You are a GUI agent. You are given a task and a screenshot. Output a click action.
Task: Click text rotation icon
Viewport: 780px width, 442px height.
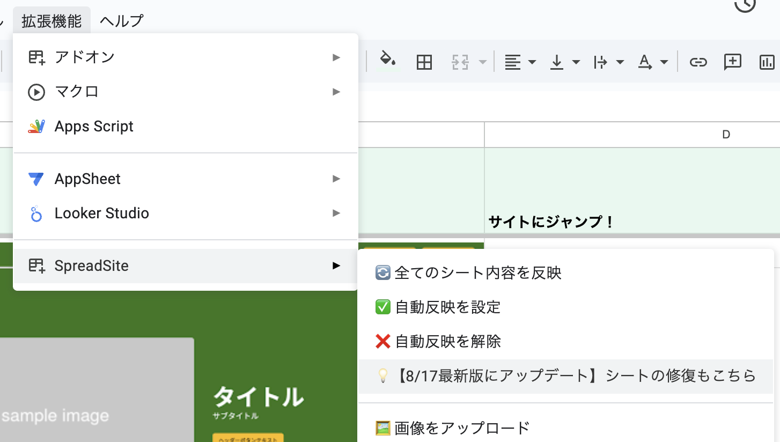(645, 62)
